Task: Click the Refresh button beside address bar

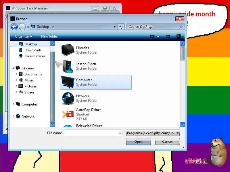Action: (x=121, y=27)
